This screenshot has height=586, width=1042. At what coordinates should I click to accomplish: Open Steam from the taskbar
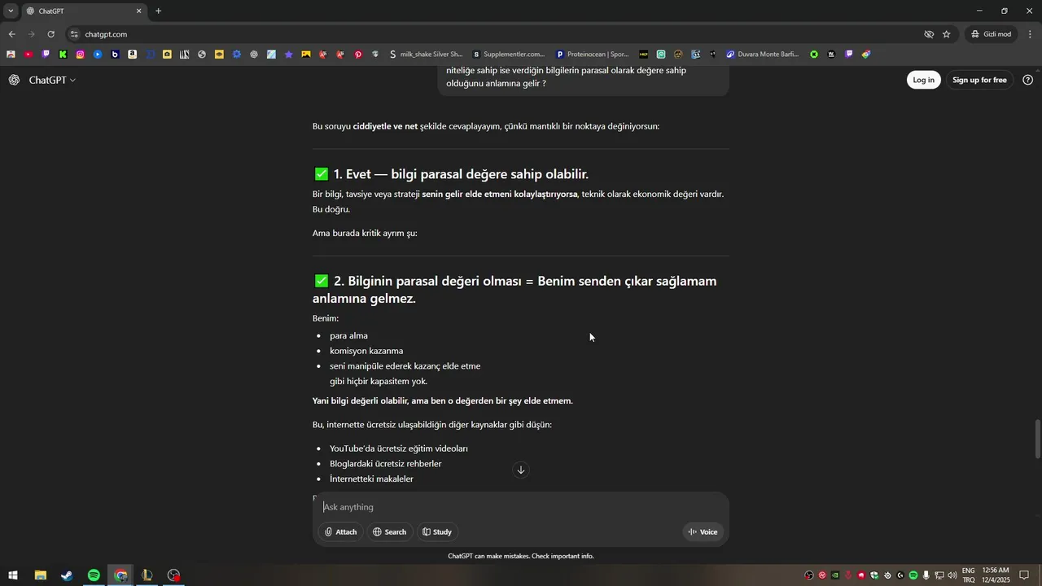click(67, 575)
